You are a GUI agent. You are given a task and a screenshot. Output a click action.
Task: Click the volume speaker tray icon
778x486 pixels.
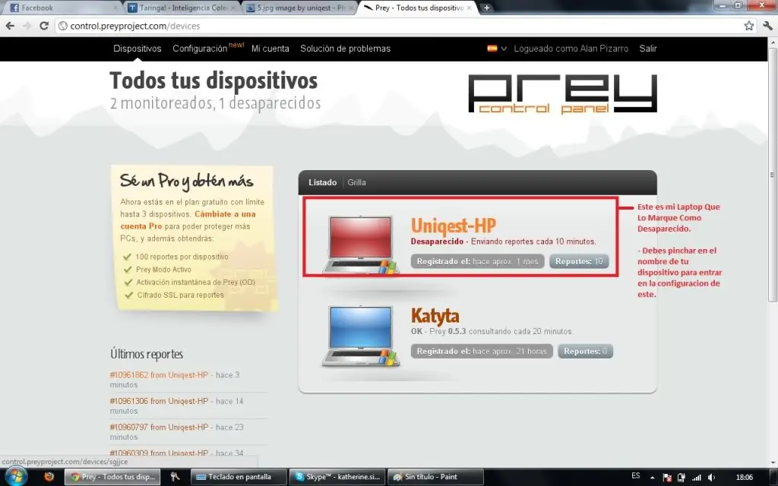coord(711,478)
